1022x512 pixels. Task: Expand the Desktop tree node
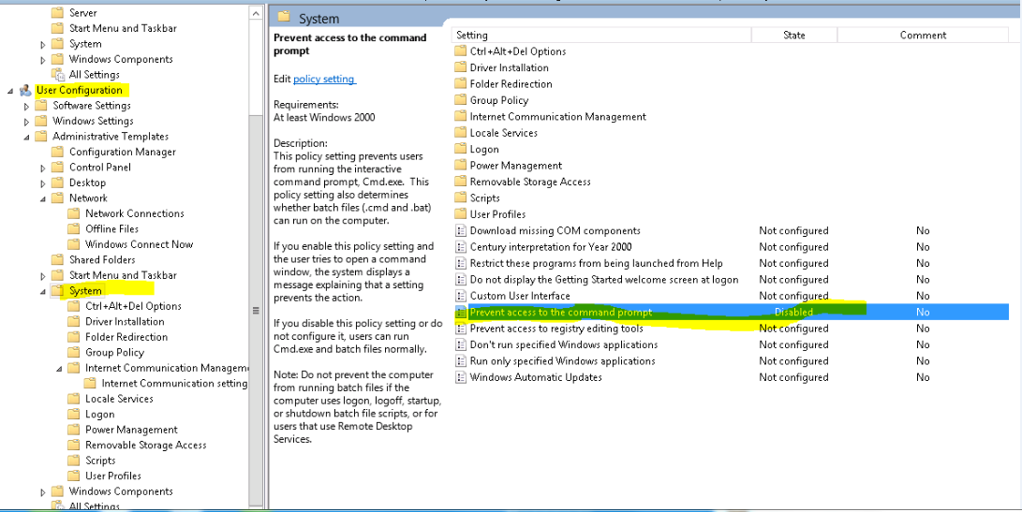pos(43,183)
